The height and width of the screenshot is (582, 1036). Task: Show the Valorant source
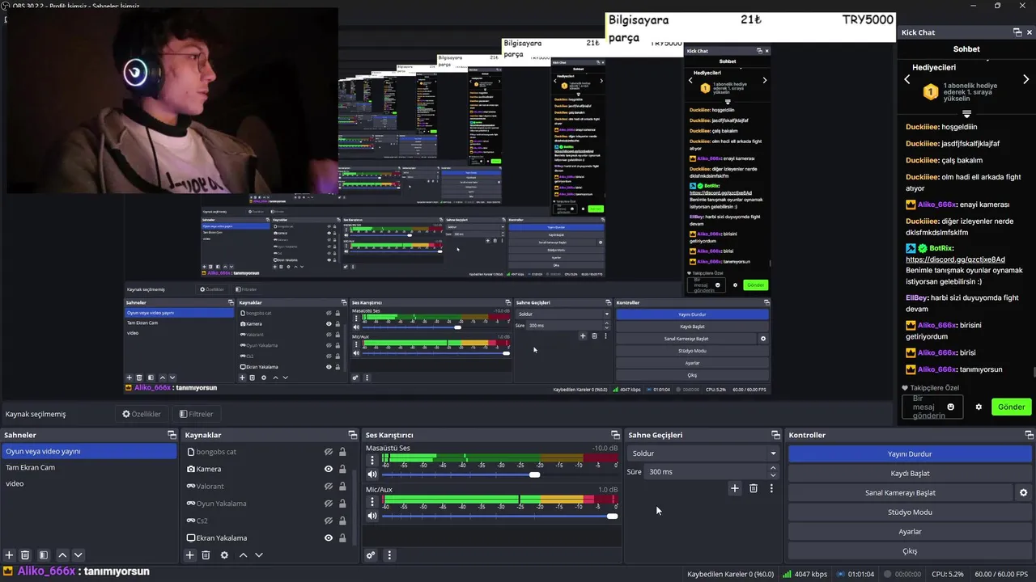[x=329, y=486]
